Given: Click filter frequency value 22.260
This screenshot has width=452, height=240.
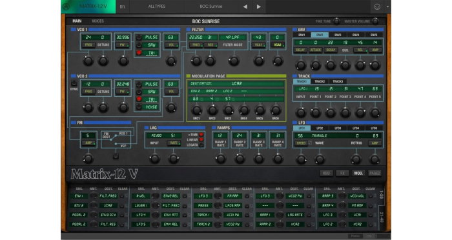Looking at the screenshot, I should point(196,37).
